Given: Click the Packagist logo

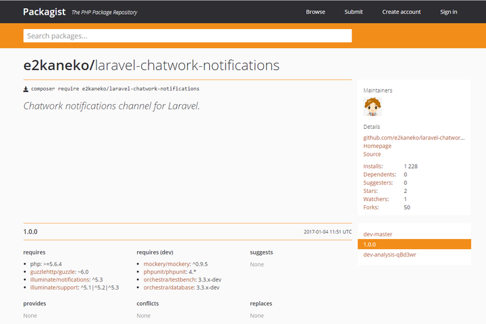Looking at the screenshot, I should [x=44, y=11].
